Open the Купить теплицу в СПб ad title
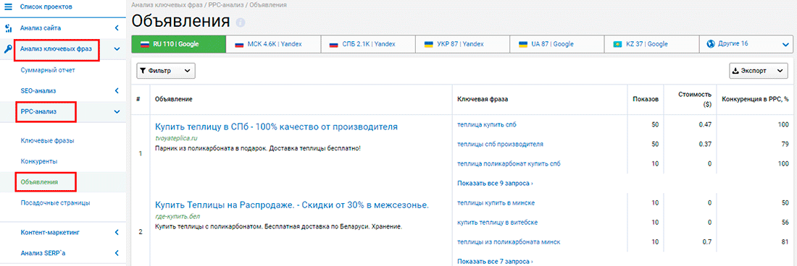 (x=276, y=126)
